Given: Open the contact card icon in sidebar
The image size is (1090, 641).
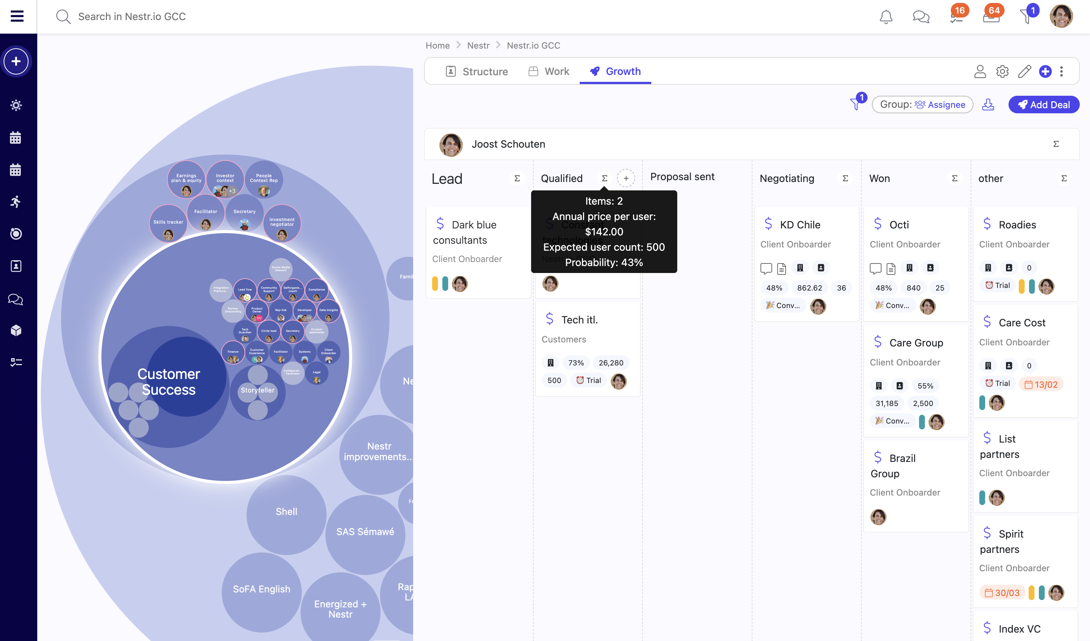Looking at the screenshot, I should [x=16, y=266].
